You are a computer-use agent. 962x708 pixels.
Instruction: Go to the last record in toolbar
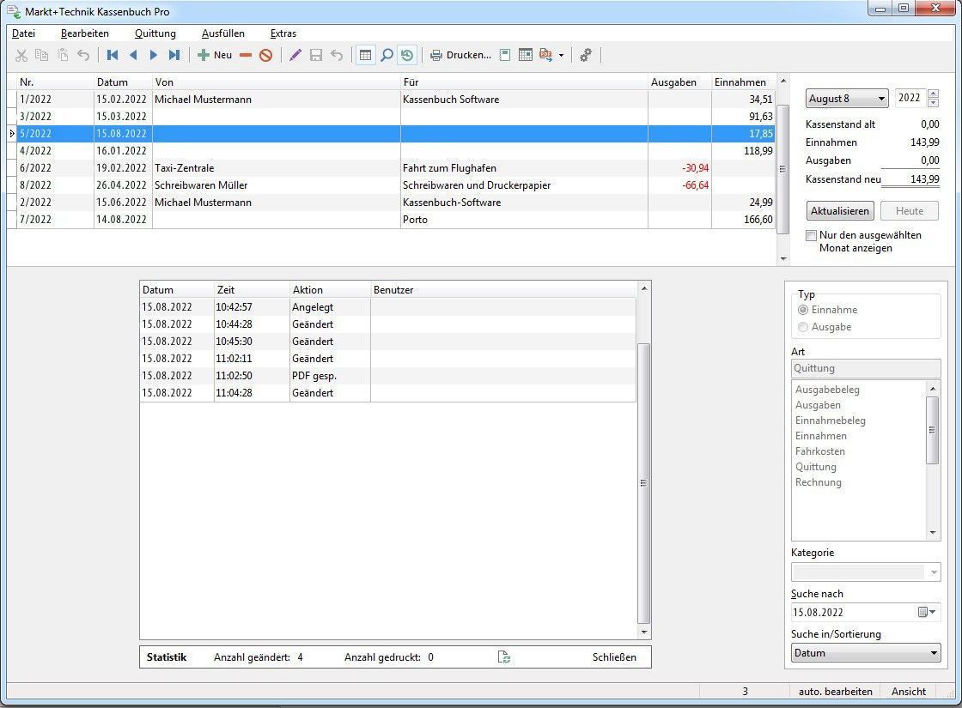pyautogui.click(x=174, y=55)
